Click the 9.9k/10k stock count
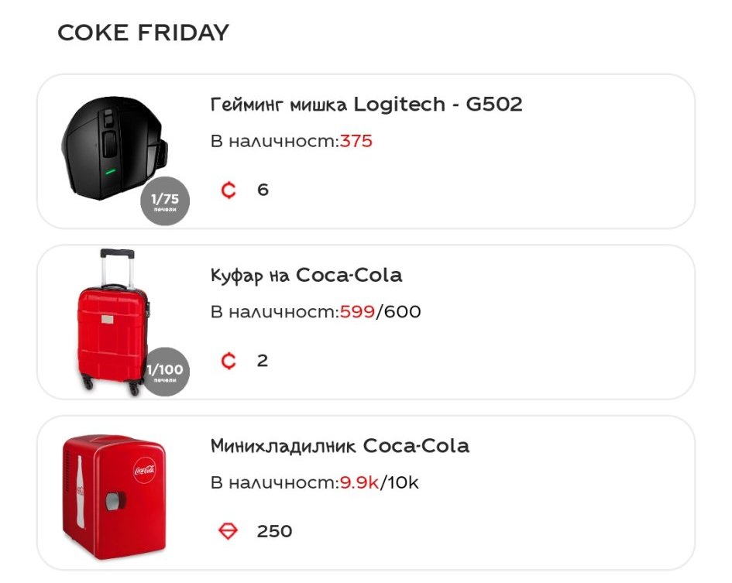Screen dimensions: 732x583 [x=379, y=483]
